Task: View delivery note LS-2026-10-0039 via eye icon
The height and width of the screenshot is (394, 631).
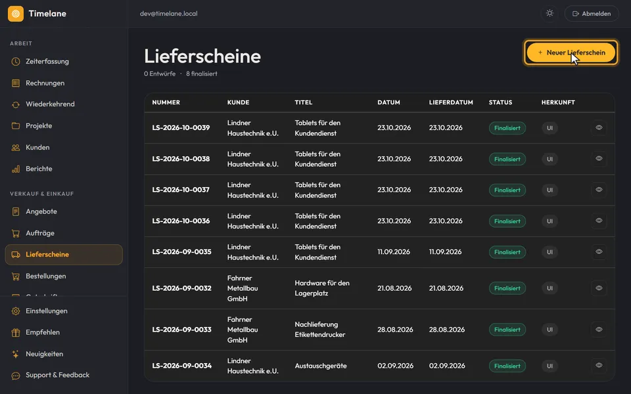Action: pos(599,127)
